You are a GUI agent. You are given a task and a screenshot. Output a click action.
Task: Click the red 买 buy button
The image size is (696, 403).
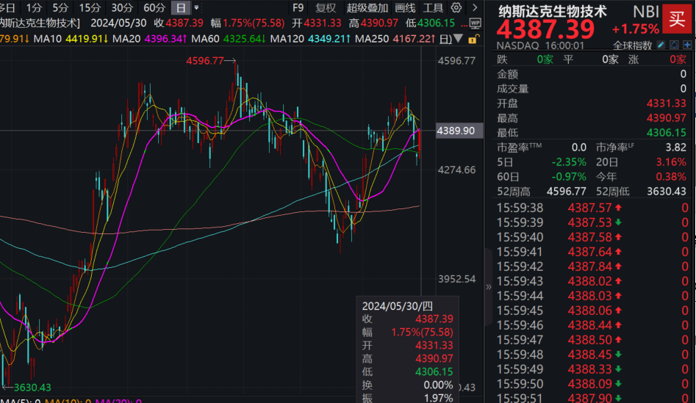pyautogui.click(x=677, y=18)
